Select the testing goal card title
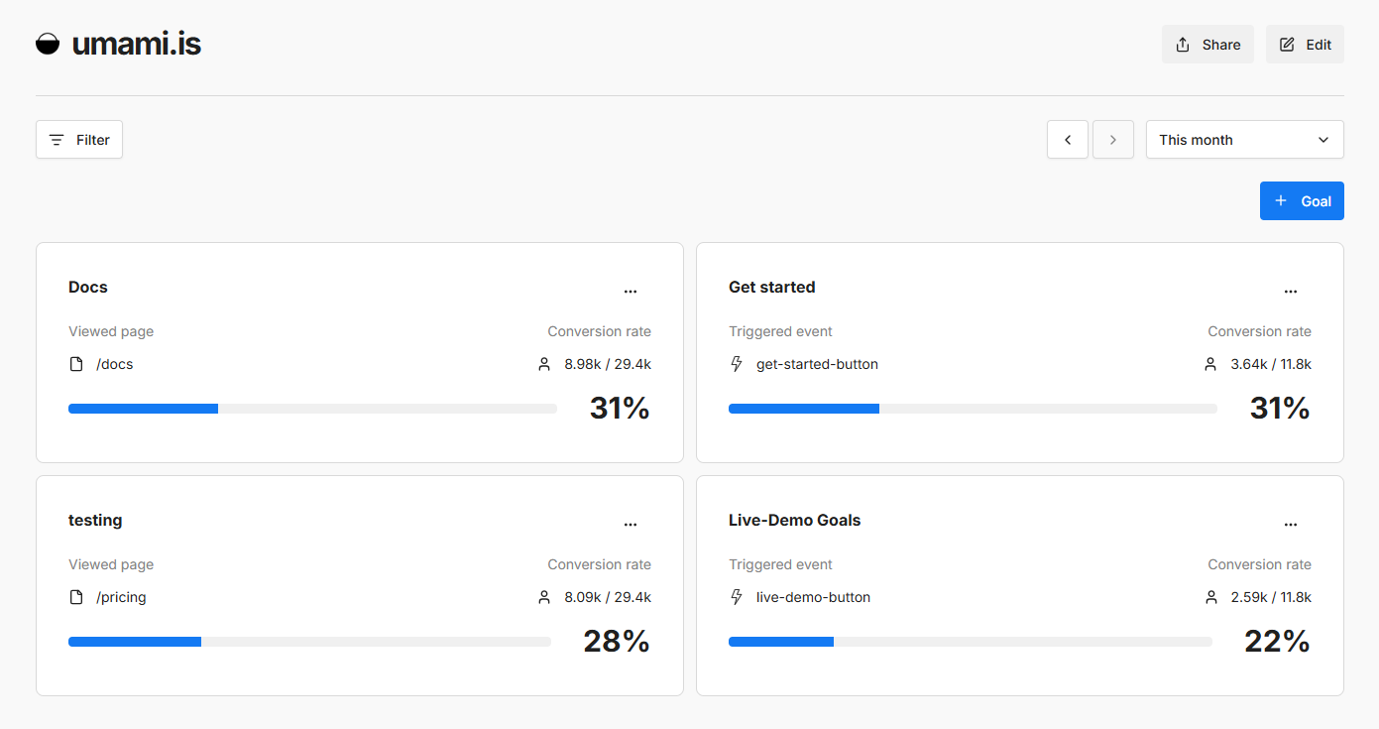 pyautogui.click(x=95, y=520)
